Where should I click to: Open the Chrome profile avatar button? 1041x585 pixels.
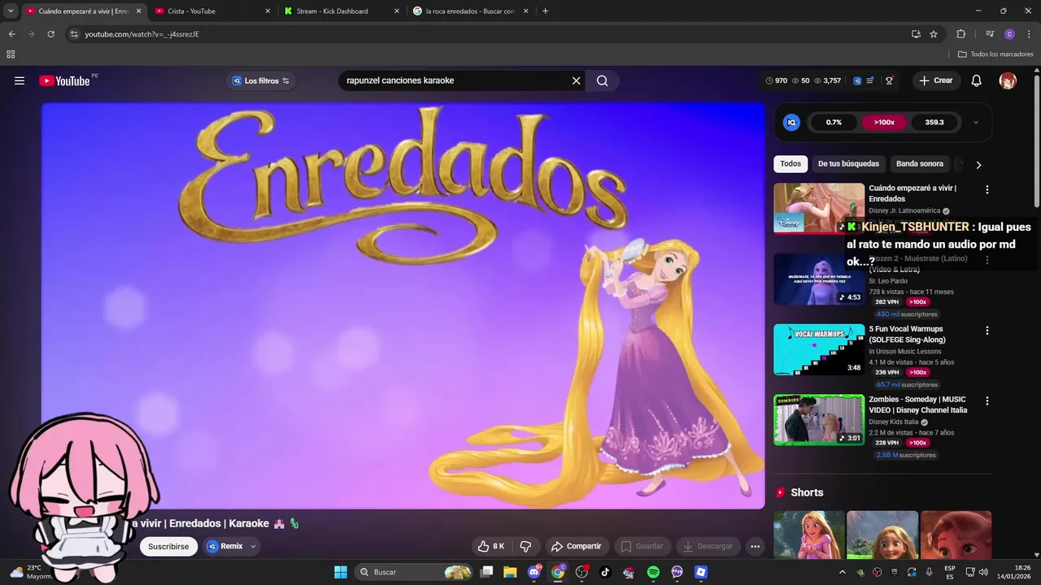coord(1009,34)
